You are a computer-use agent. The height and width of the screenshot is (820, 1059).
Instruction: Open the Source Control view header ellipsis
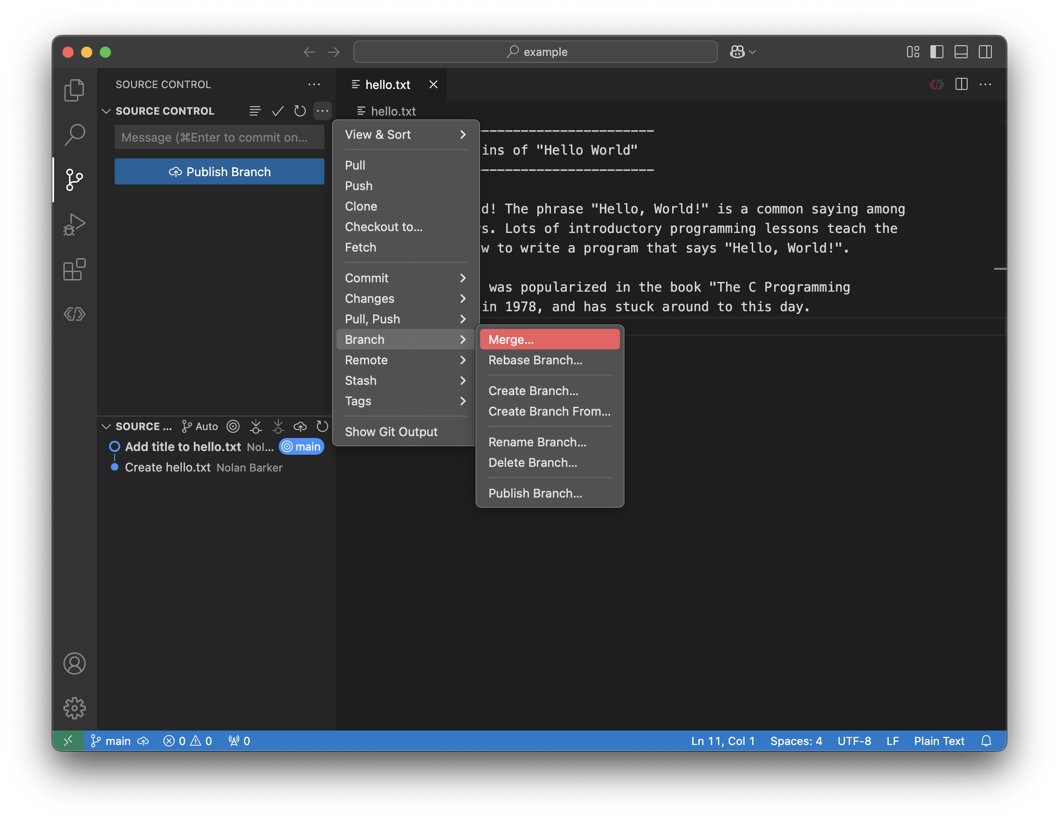pyautogui.click(x=314, y=84)
